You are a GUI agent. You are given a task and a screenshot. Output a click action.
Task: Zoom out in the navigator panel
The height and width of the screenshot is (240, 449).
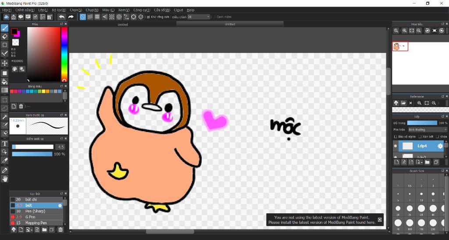(x=419, y=31)
